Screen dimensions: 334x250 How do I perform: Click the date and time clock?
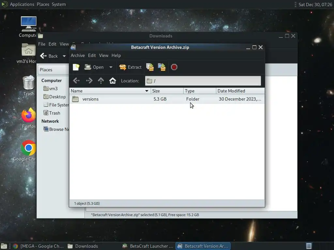coord(315,5)
